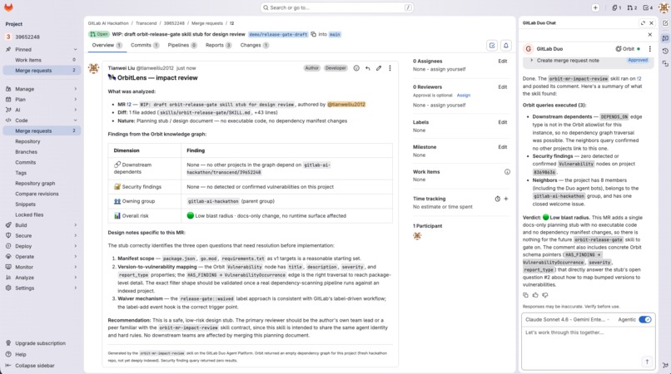Edit the Assignees section
Image resolution: width=671 pixels, height=374 pixels.
coord(502,62)
